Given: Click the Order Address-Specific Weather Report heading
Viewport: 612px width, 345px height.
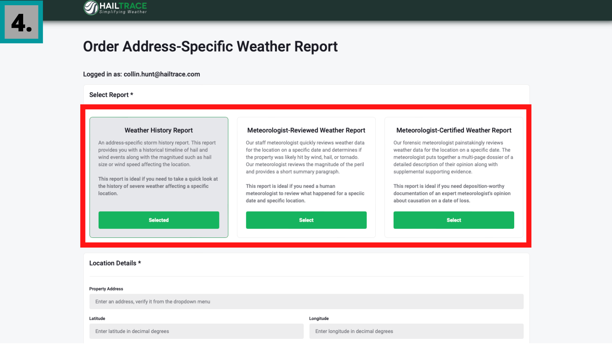Looking at the screenshot, I should pyautogui.click(x=210, y=47).
